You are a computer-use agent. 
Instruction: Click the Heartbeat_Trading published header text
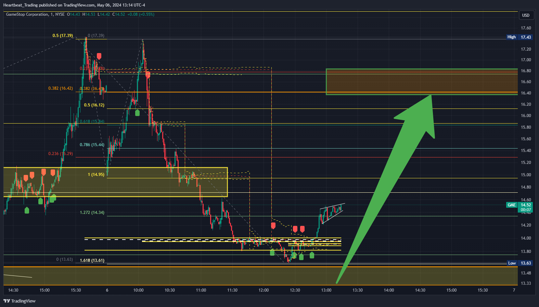(x=74, y=5)
